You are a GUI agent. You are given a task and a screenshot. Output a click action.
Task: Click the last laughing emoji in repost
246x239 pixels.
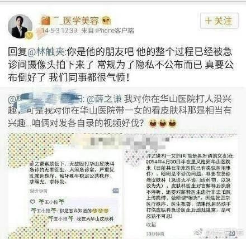click(172, 123)
